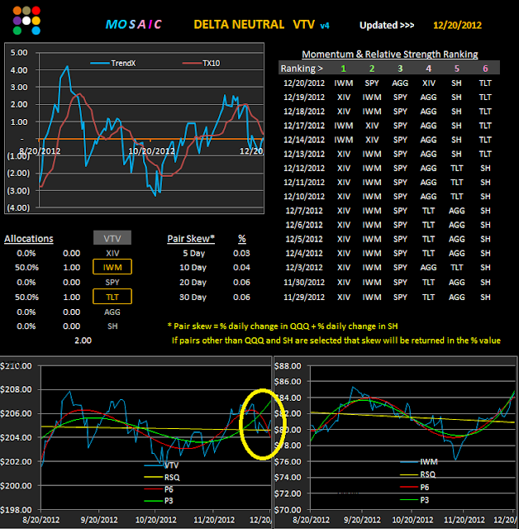The width and height of the screenshot is (519, 529).
Task: Click the 12/5/2012 date cell
Action: [304, 239]
